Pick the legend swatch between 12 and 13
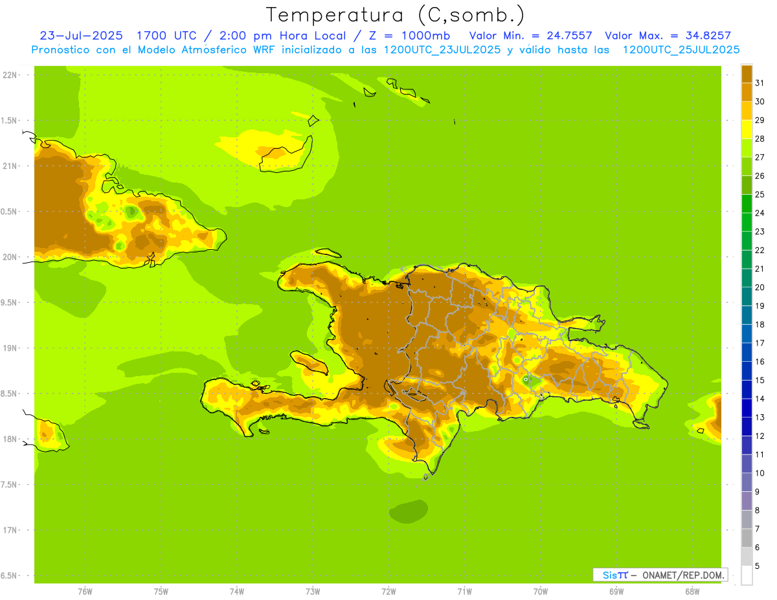The image size is (777, 600). click(x=747, y=427)
